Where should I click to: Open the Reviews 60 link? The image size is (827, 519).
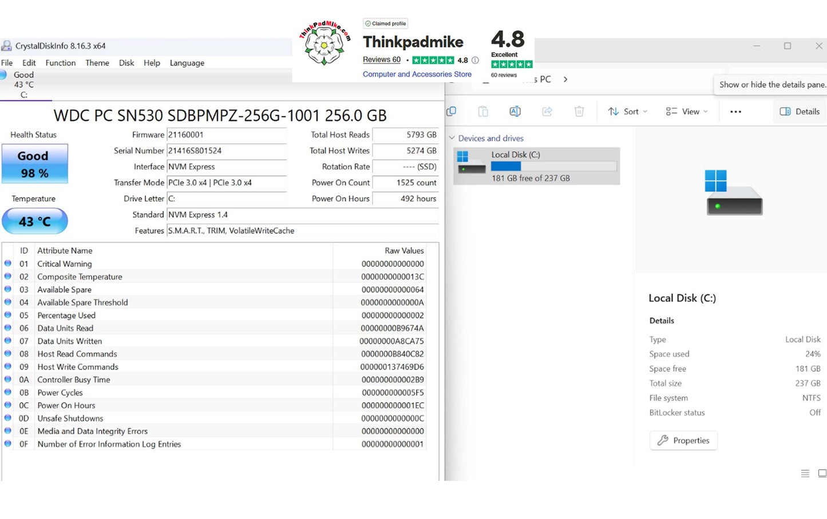382,60
